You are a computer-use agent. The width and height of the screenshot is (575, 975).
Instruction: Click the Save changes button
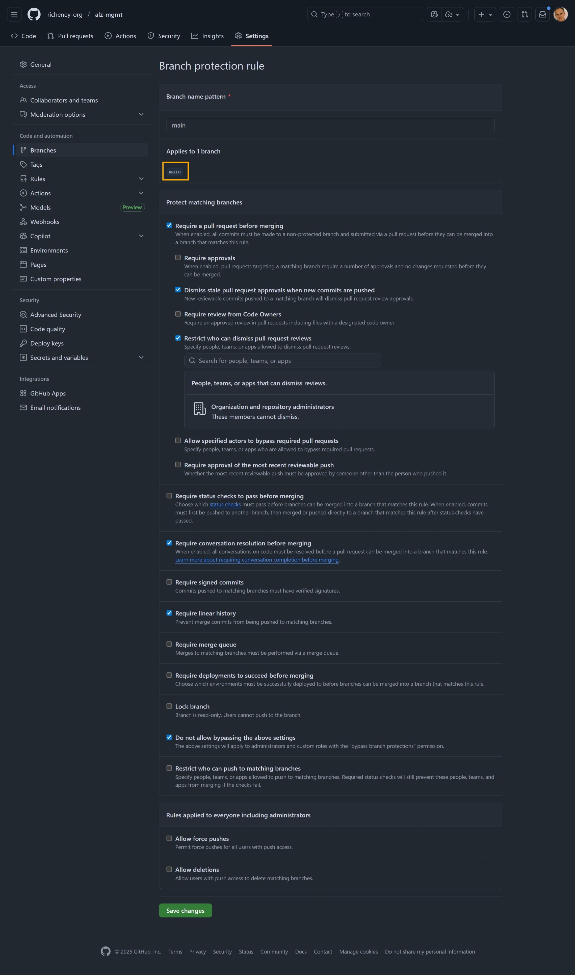click(185, 910)
